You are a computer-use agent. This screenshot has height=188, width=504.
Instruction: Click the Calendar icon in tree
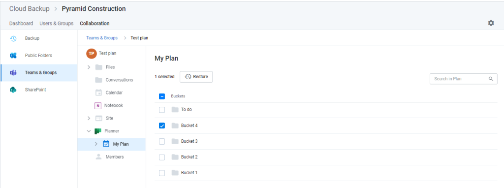[99, 93]
